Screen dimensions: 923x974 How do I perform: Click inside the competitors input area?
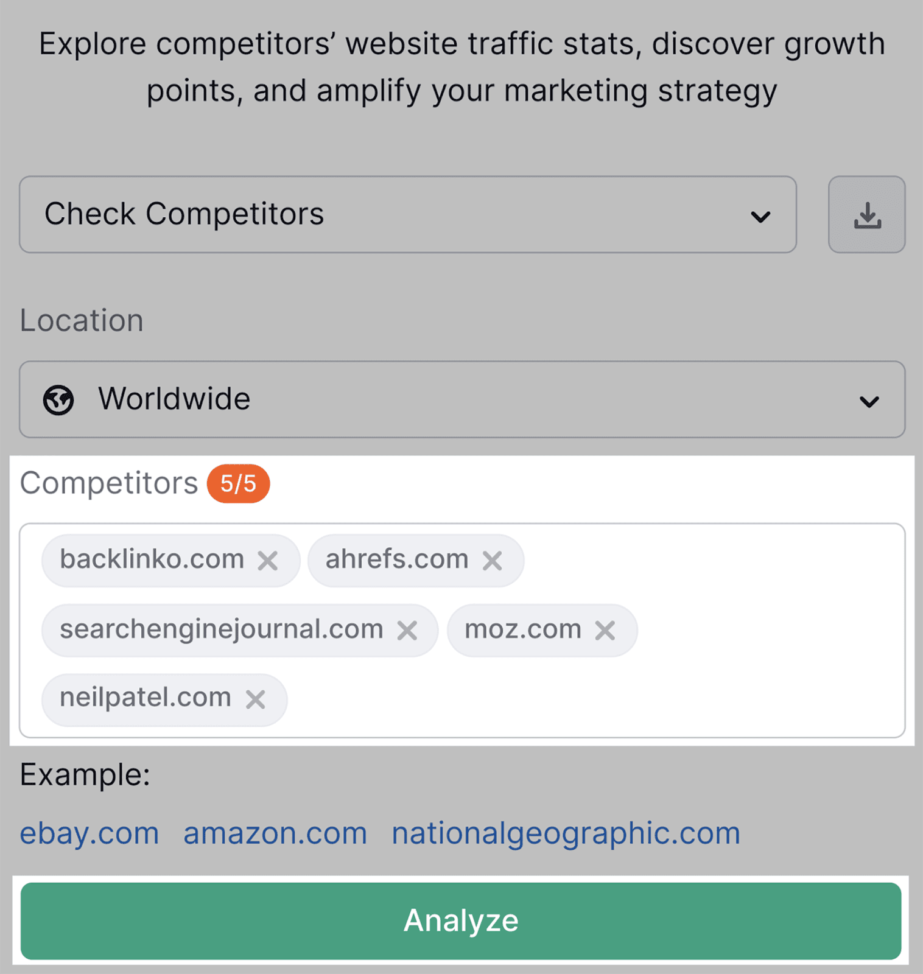(670, 700)
